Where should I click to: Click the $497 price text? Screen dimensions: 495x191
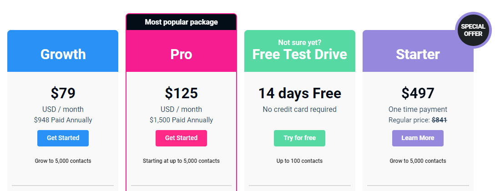[418, 93]
